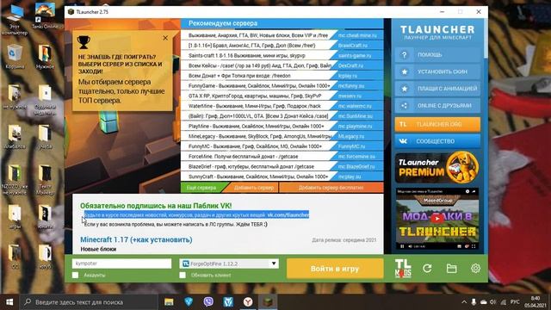The image size is (551, 310).
Task: Play the YouTube video in sidebar
Action: [437, 219]
